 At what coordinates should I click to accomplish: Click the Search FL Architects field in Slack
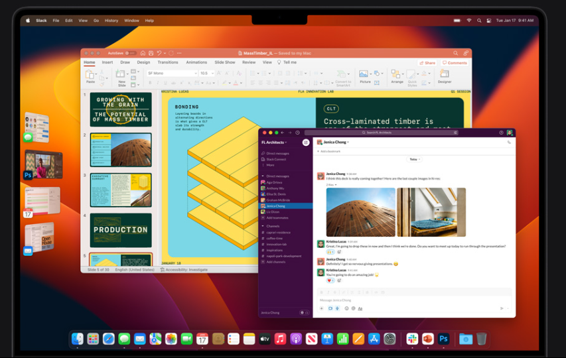pyautogui.click(x=382, y=133)
